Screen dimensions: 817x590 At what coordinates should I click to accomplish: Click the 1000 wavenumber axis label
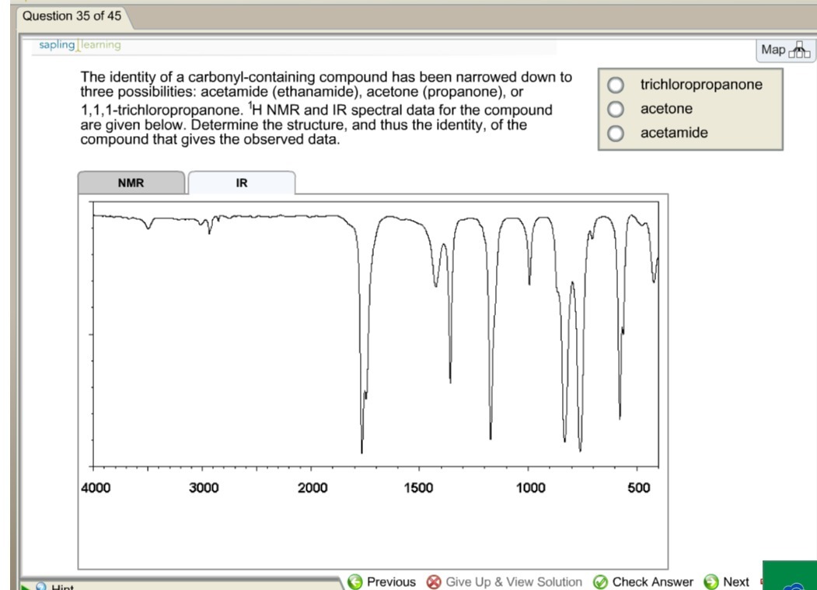pyautogui.click(x=532, y=487)
